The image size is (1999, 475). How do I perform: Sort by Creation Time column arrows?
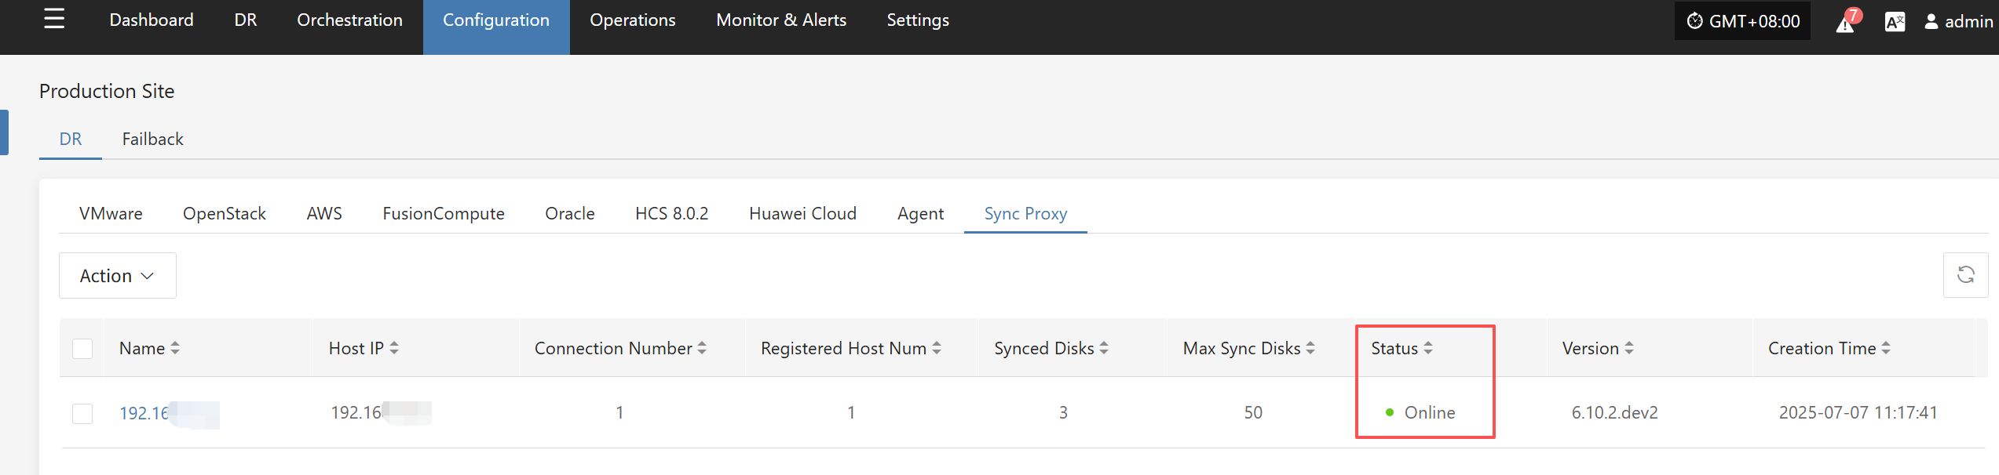point(1886,348)
